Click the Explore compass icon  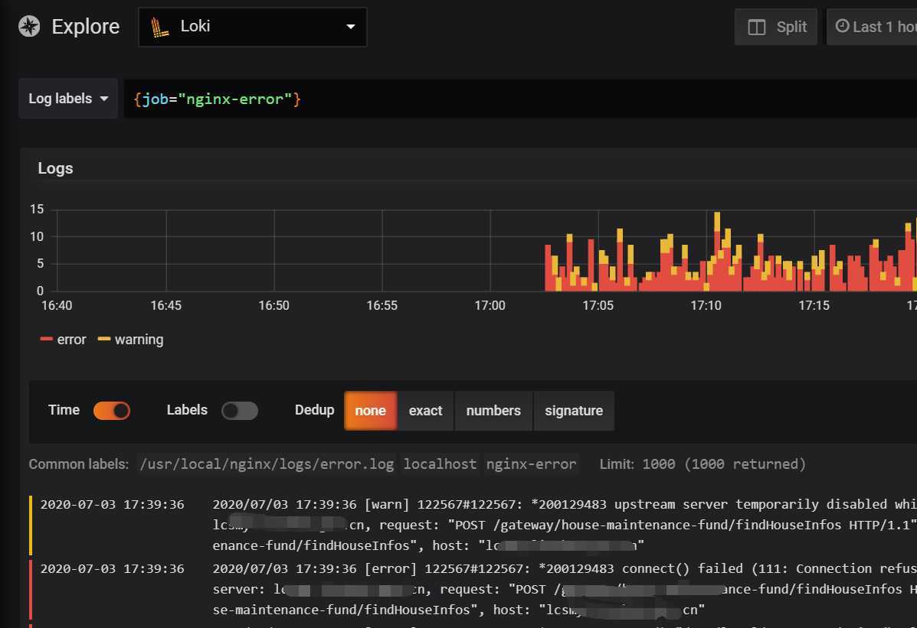[29, 26]
